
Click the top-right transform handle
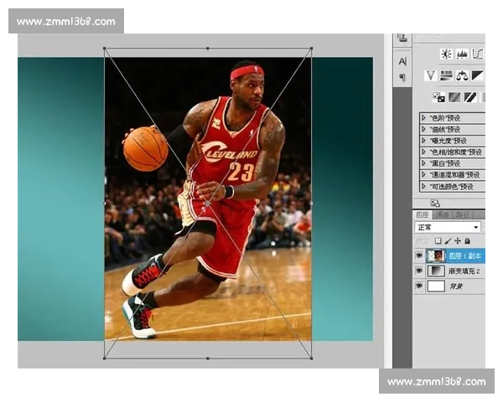coord(312,49)
